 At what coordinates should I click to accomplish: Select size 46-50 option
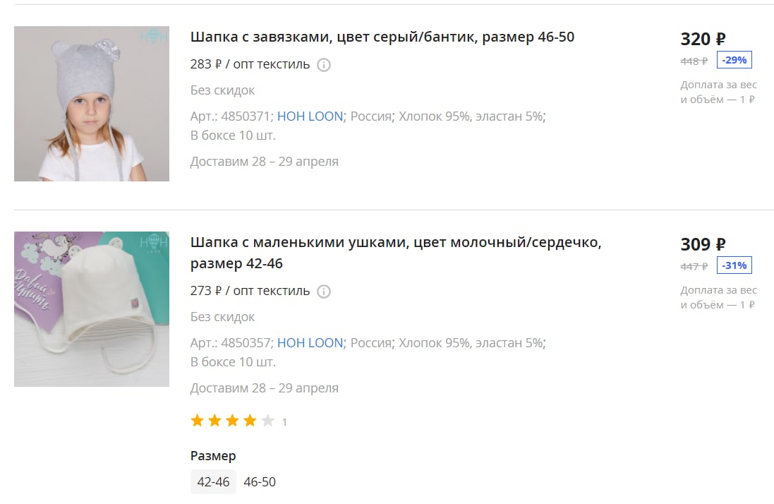260,482
